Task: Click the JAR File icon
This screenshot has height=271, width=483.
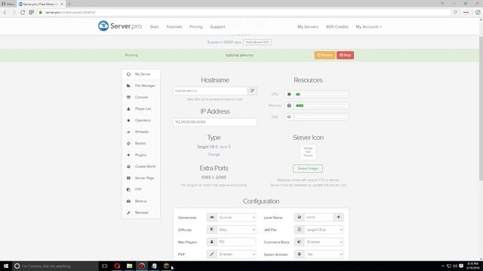Action: point(299,230)
